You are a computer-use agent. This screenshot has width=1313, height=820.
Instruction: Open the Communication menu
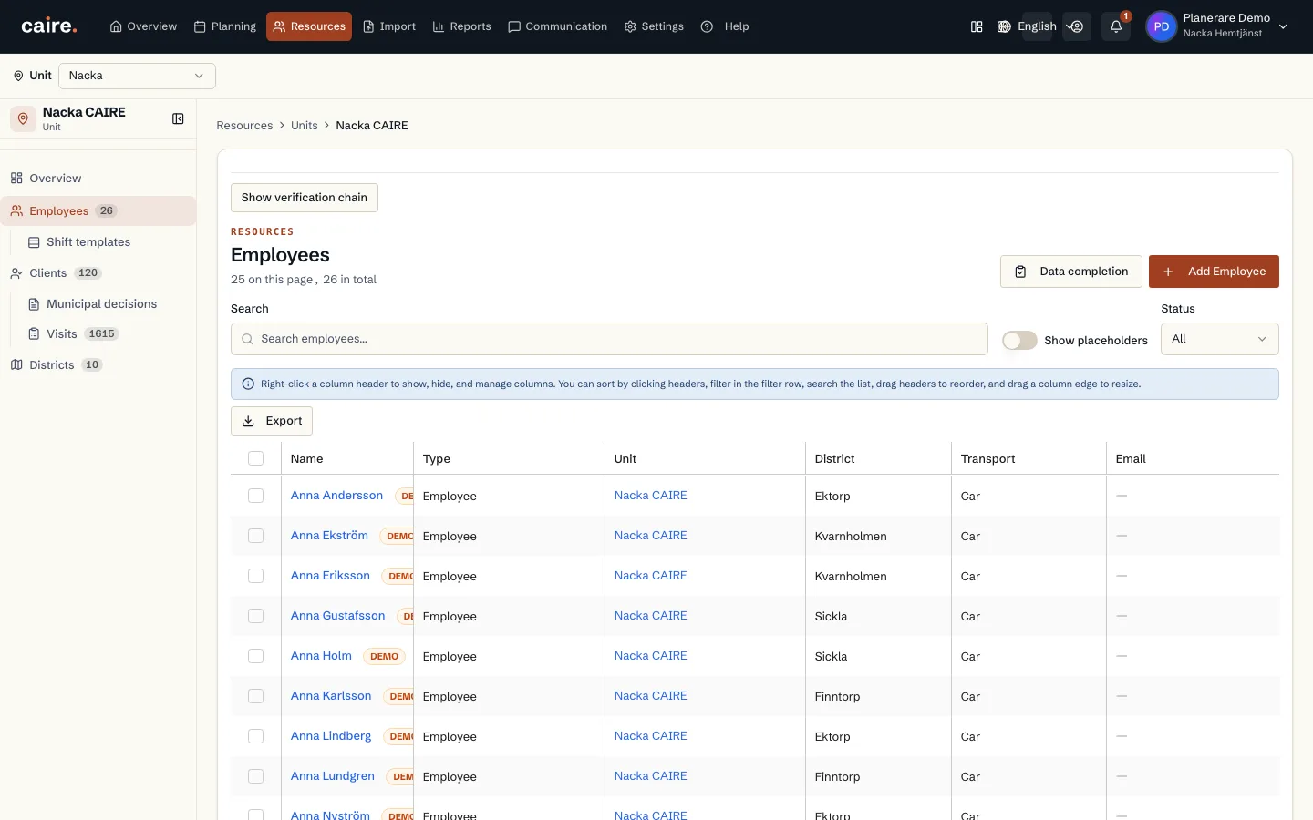tap(557, 26)
